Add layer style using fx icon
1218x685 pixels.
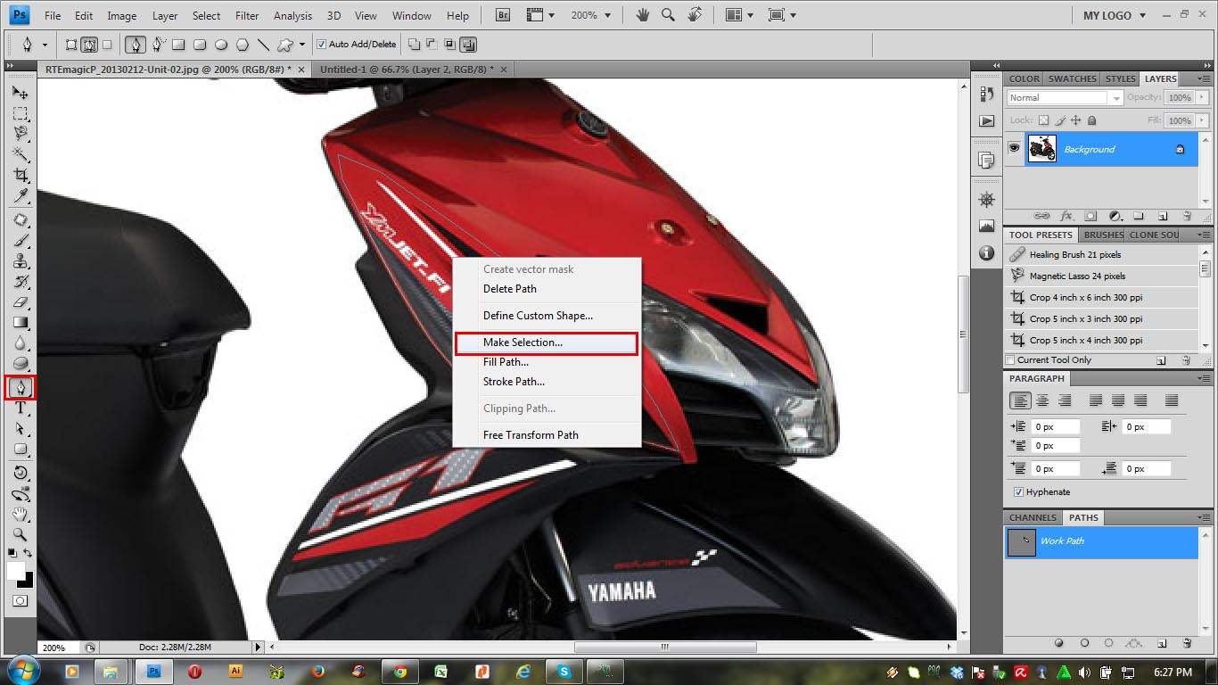click(1066, 216)
